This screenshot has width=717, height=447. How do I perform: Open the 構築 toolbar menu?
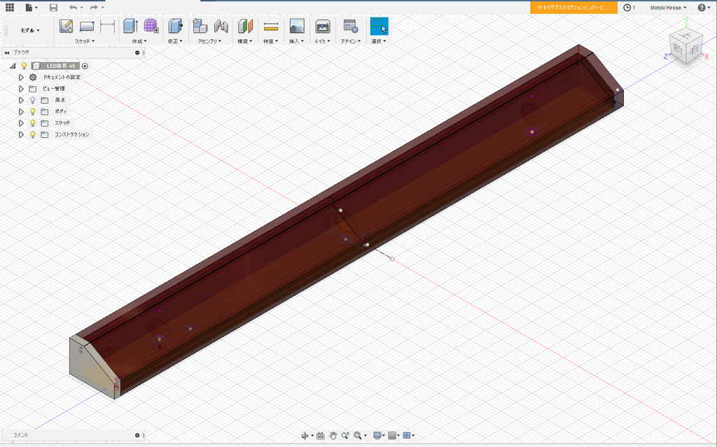[244, 41]
